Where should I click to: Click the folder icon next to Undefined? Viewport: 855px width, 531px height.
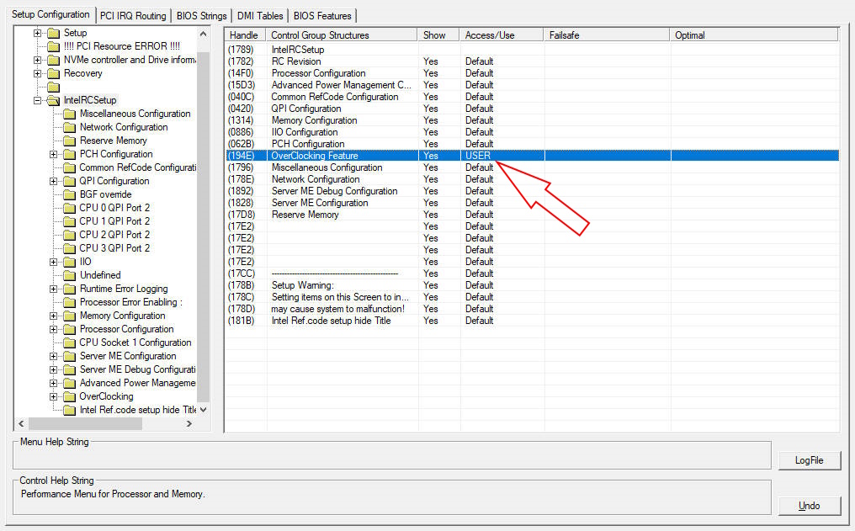pyautogui.click(x=69, y=275)
